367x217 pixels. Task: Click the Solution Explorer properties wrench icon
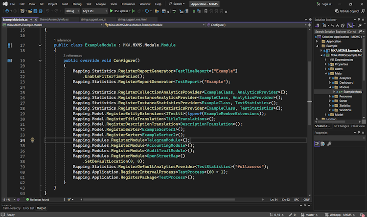[x=360, y=25]
